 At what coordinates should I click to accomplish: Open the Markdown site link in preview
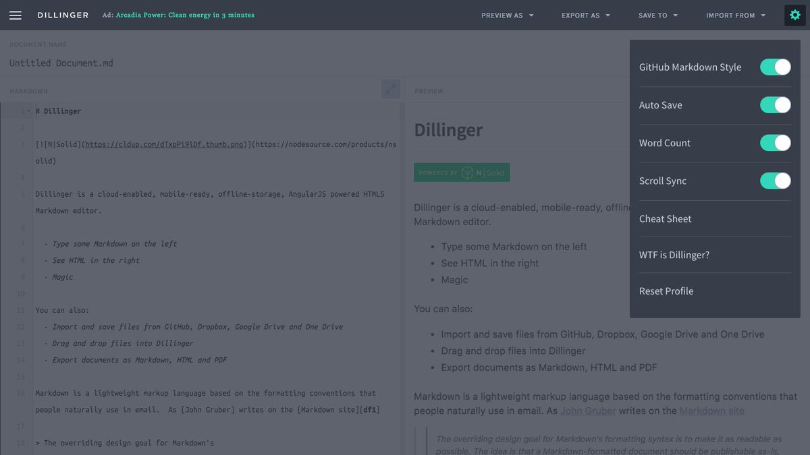pos(712,411)
